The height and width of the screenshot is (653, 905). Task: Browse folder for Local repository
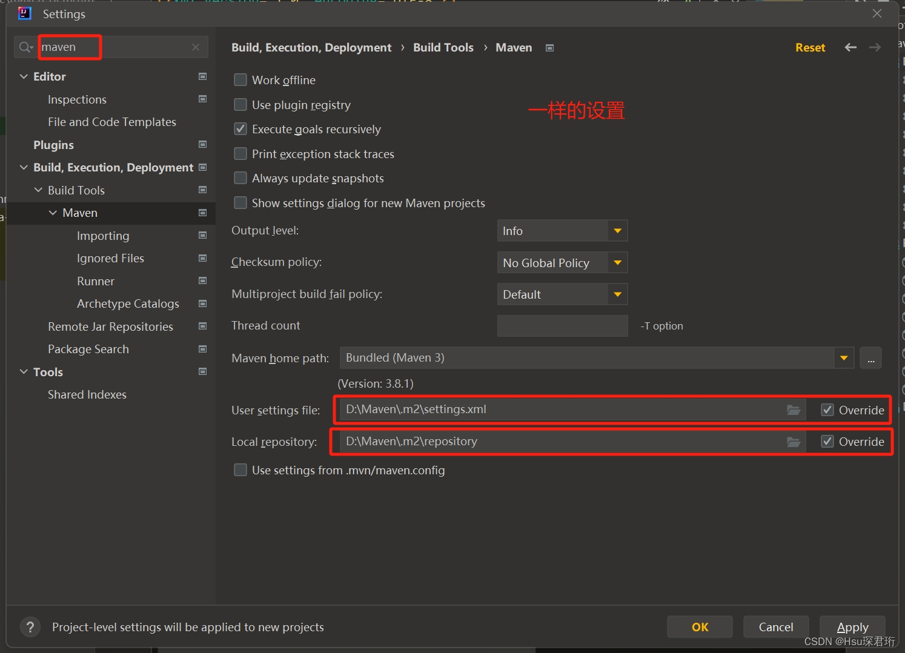tap(794, 442)
